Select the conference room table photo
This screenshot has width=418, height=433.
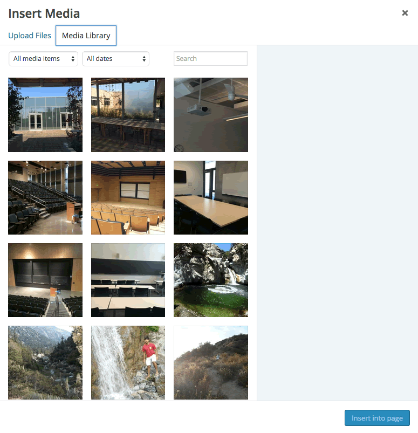211,198
